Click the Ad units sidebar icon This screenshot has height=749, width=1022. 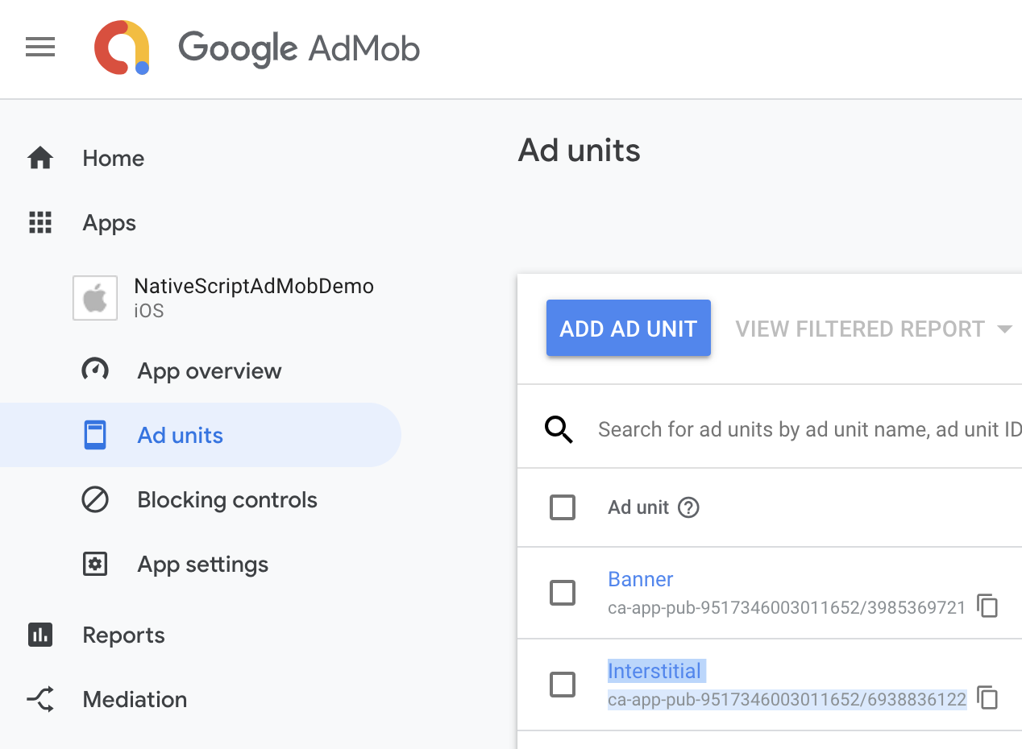tap(95, 435)
